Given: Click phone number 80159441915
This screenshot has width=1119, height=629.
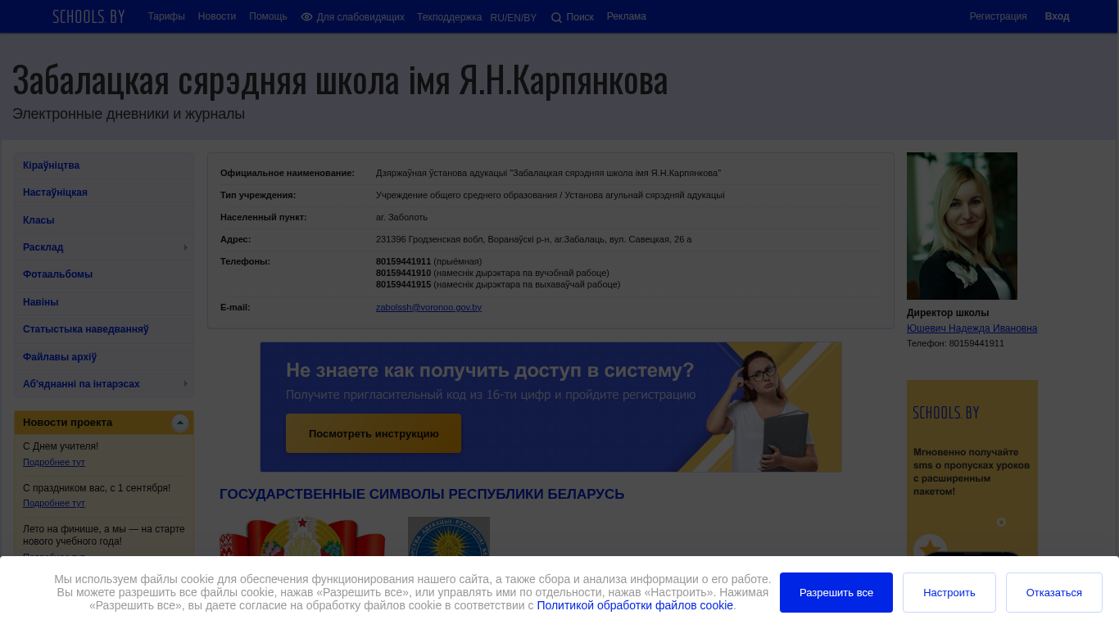Looking at the screenshot, I should coord(403,284).
